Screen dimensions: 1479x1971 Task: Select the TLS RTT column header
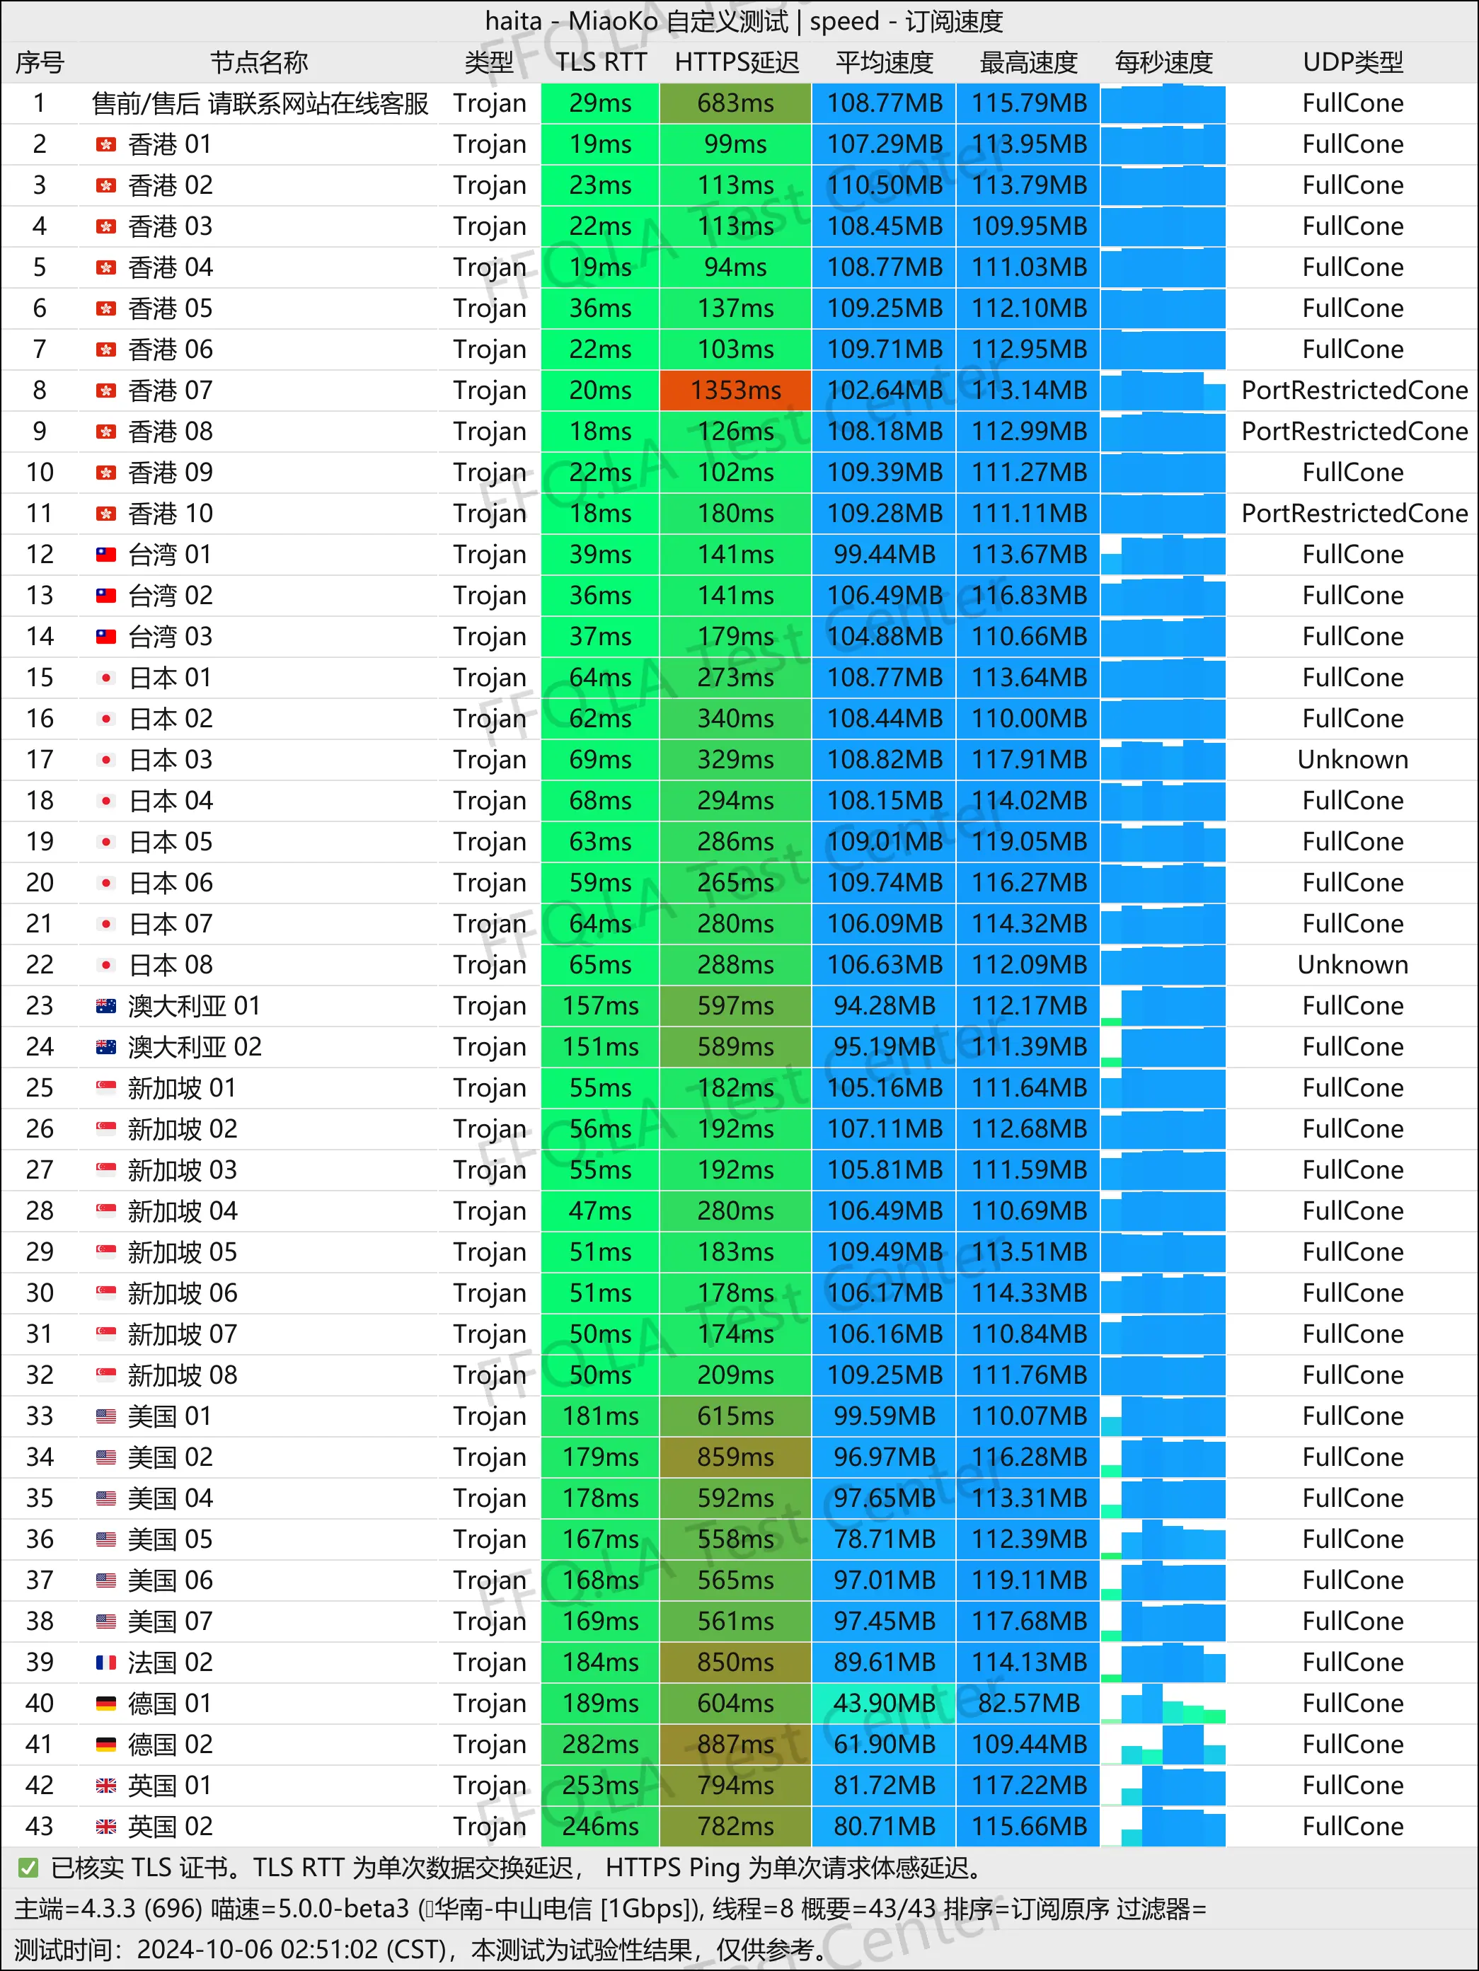coord(601,62)
